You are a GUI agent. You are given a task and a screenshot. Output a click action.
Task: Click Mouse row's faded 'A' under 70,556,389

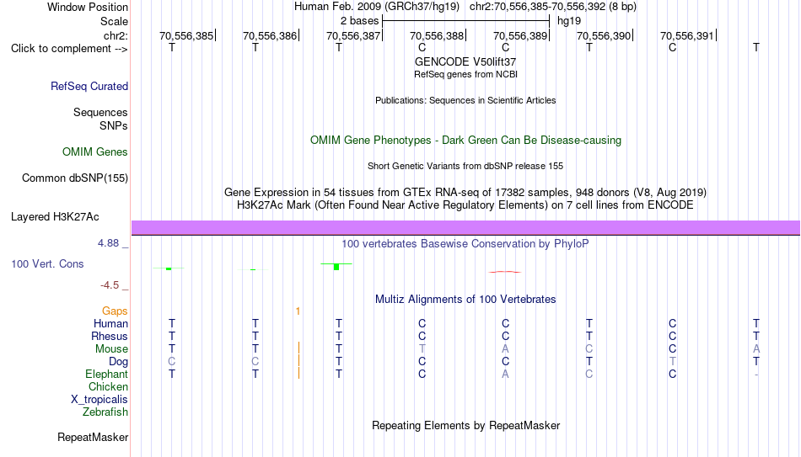505,349
